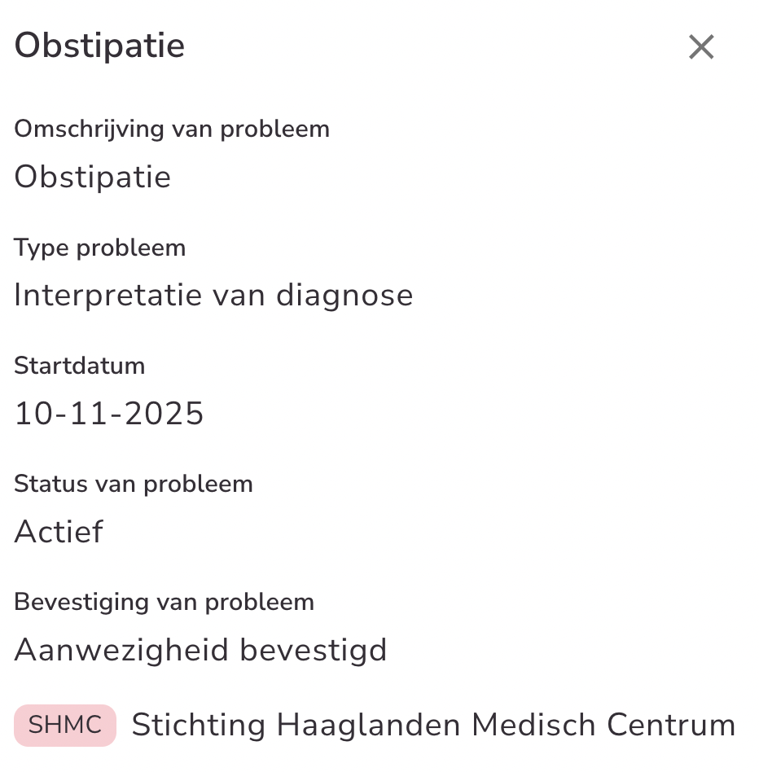
Task: Click the Aanwezigheid bevestigd value
Action: (x=200, y=650)
